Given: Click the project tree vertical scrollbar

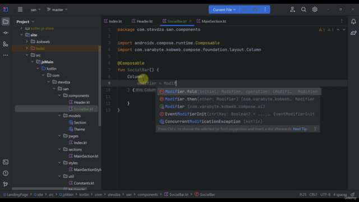Looking at the screenshot, I should pos(100,86).
